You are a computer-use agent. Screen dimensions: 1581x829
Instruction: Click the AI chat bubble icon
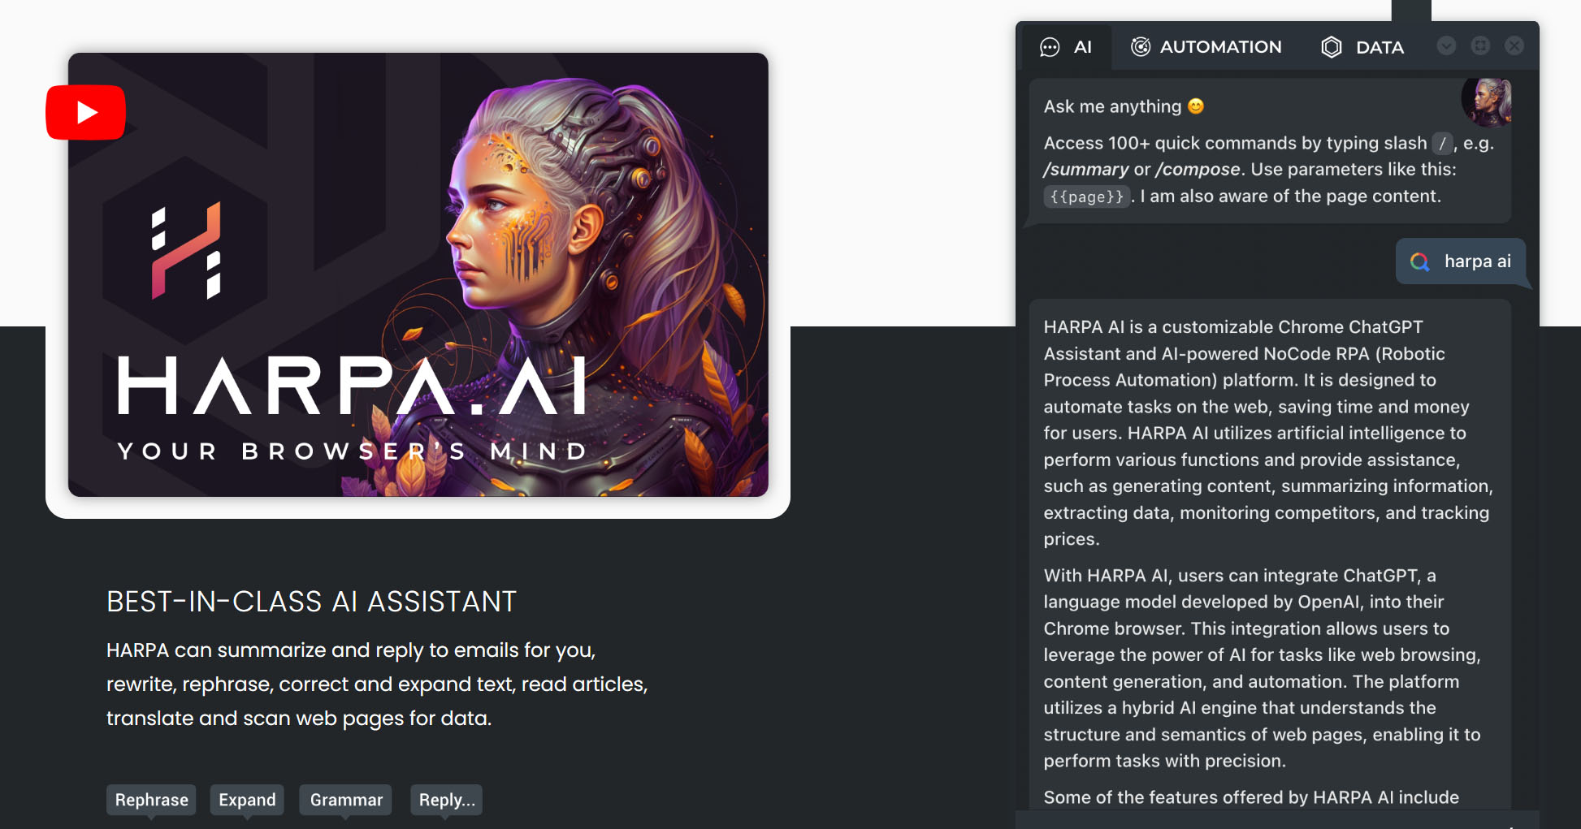pos(1050,47)
